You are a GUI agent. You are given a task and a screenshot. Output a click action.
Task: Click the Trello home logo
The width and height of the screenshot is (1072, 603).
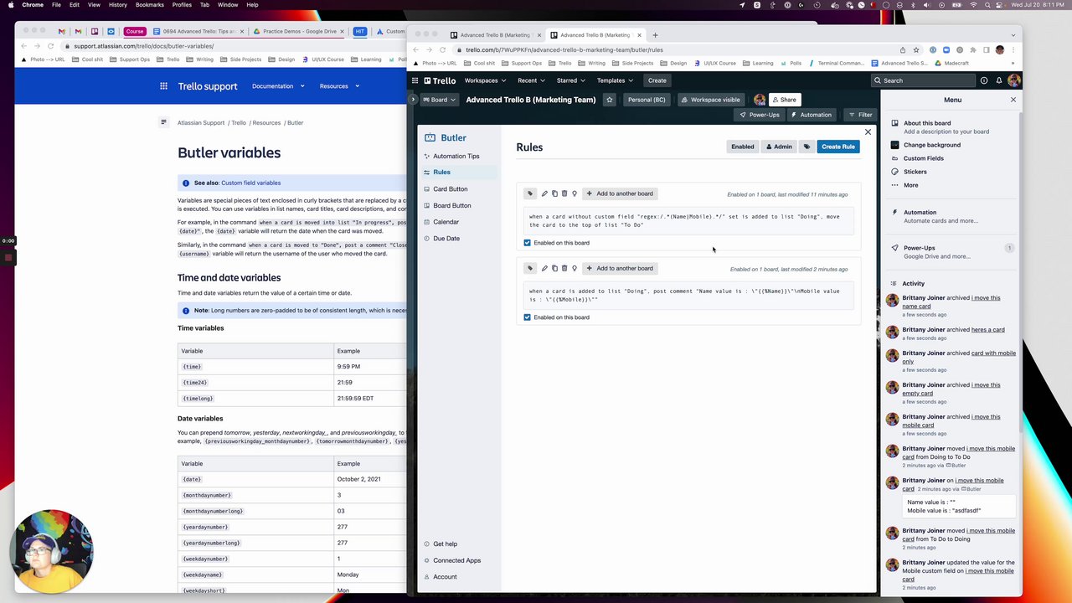pos(440,80)
